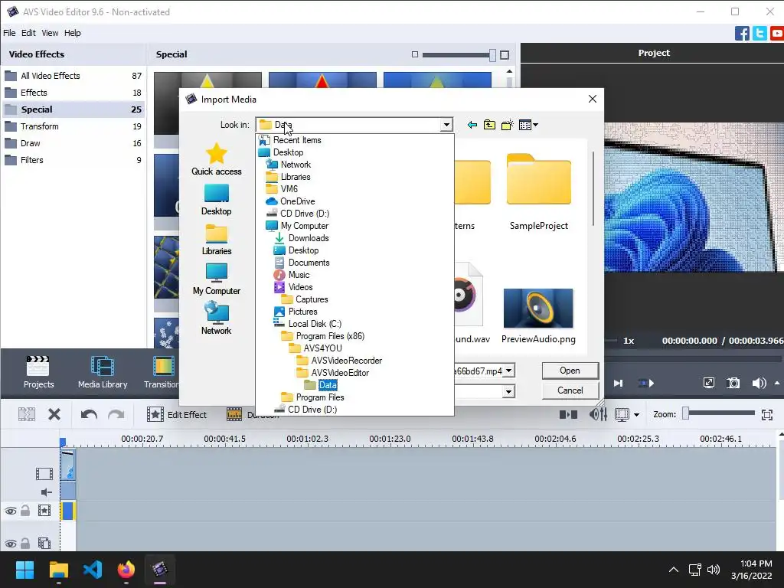Viewport: 784px width, 588px height.
Task: Open the Help menu
Action: pyautogui.click(x=73, y=33)
